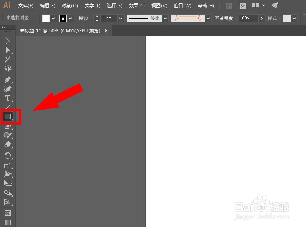Open the graphic style dropdown arrow
Image resolution: width=306 pixels, height=227 pixels.
[294, 19]
